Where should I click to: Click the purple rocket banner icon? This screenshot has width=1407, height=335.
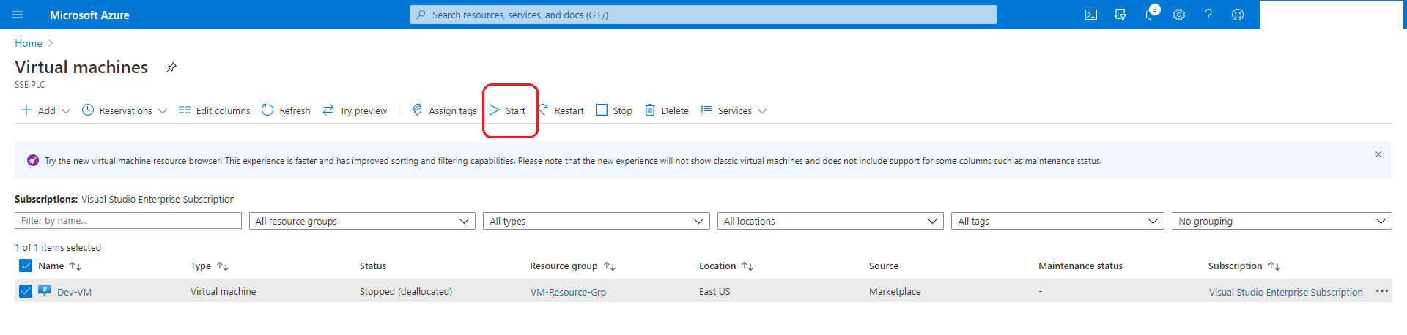tap(33, 160)
